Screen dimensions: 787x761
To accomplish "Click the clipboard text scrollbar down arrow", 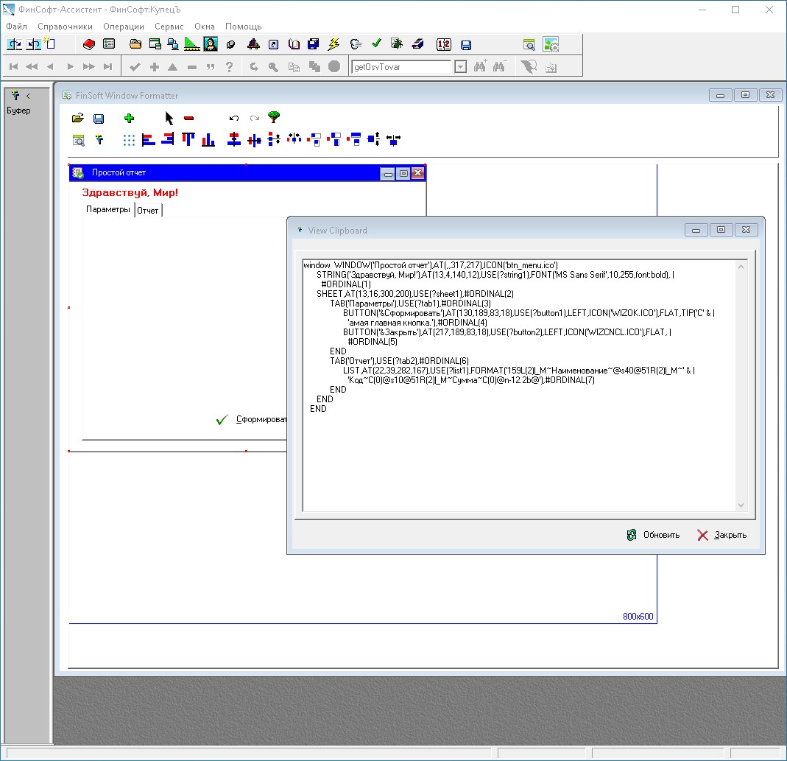I will 741,505.
